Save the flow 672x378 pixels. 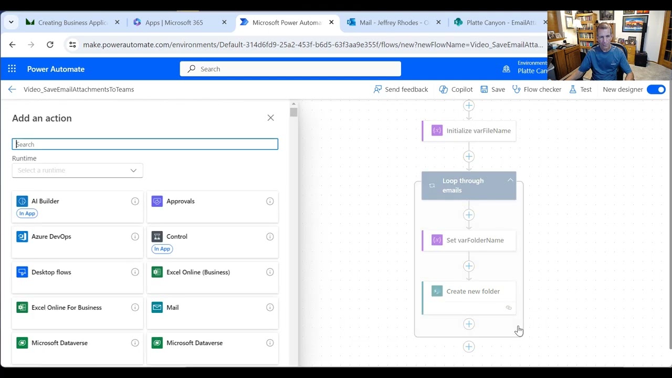492,89
